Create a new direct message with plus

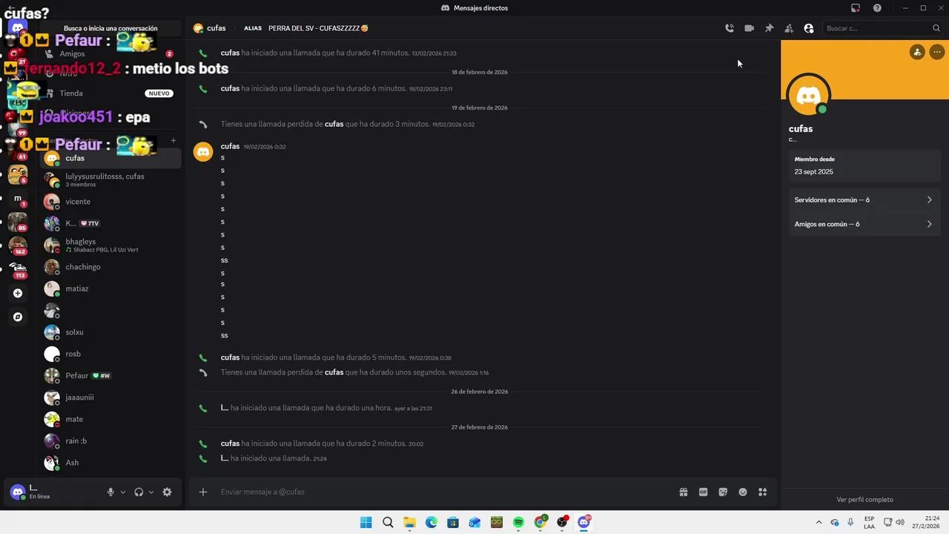click(173, 140)
